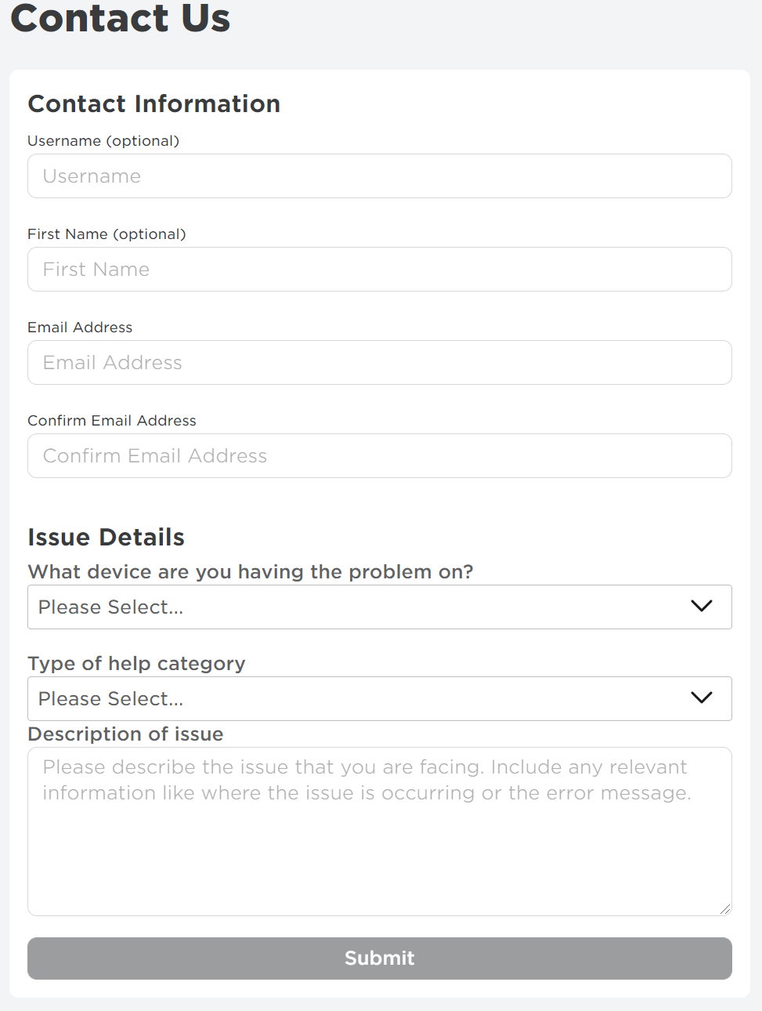Click the Username input field
The height and width of the screenshot is (1011, 762).
click(379, 176)
